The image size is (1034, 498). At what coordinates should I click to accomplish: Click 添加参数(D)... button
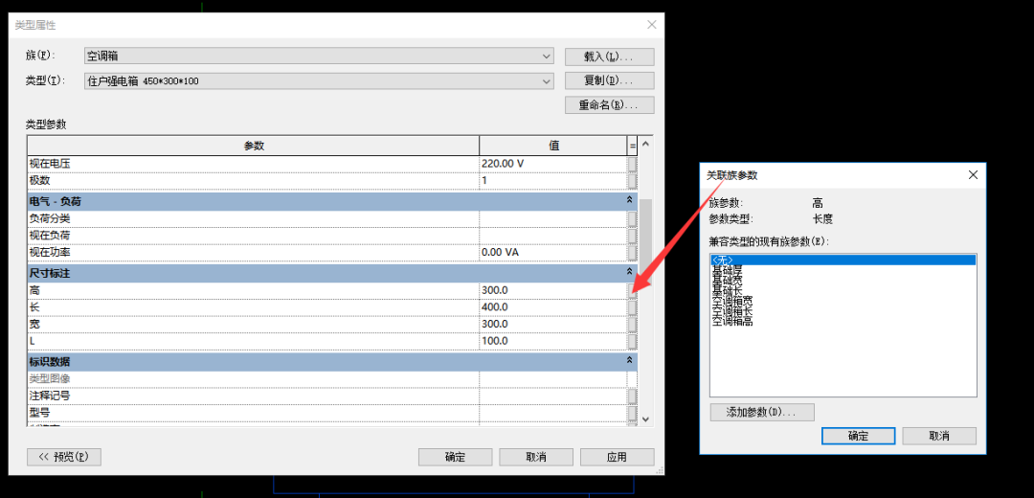pyautogui.click(x=762, y=412)
